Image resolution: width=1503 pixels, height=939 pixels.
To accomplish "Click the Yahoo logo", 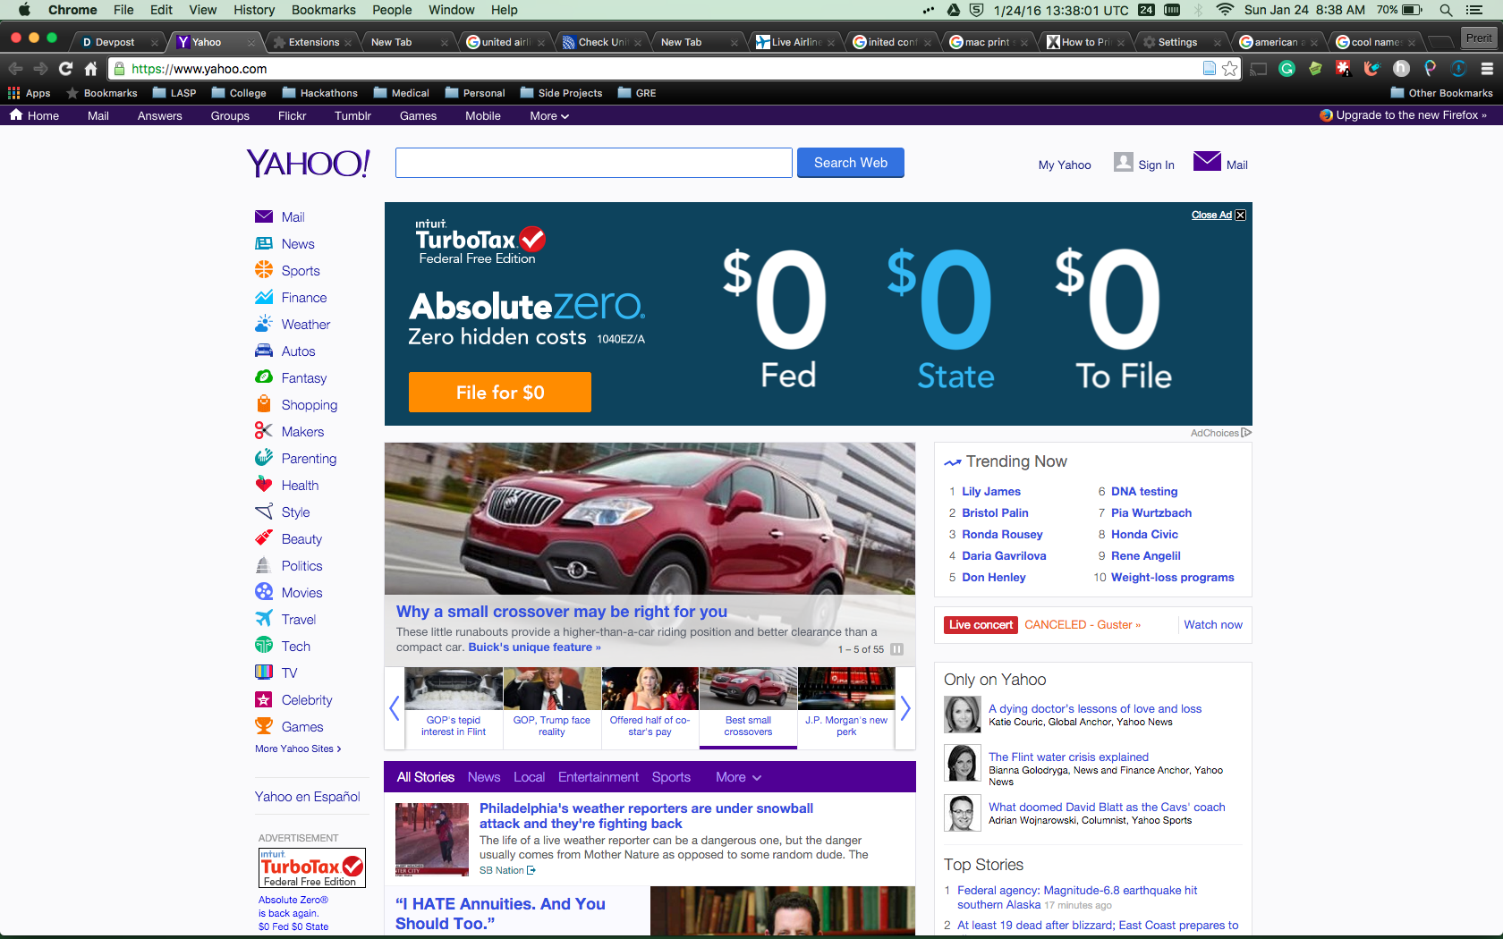I will 308,163.
